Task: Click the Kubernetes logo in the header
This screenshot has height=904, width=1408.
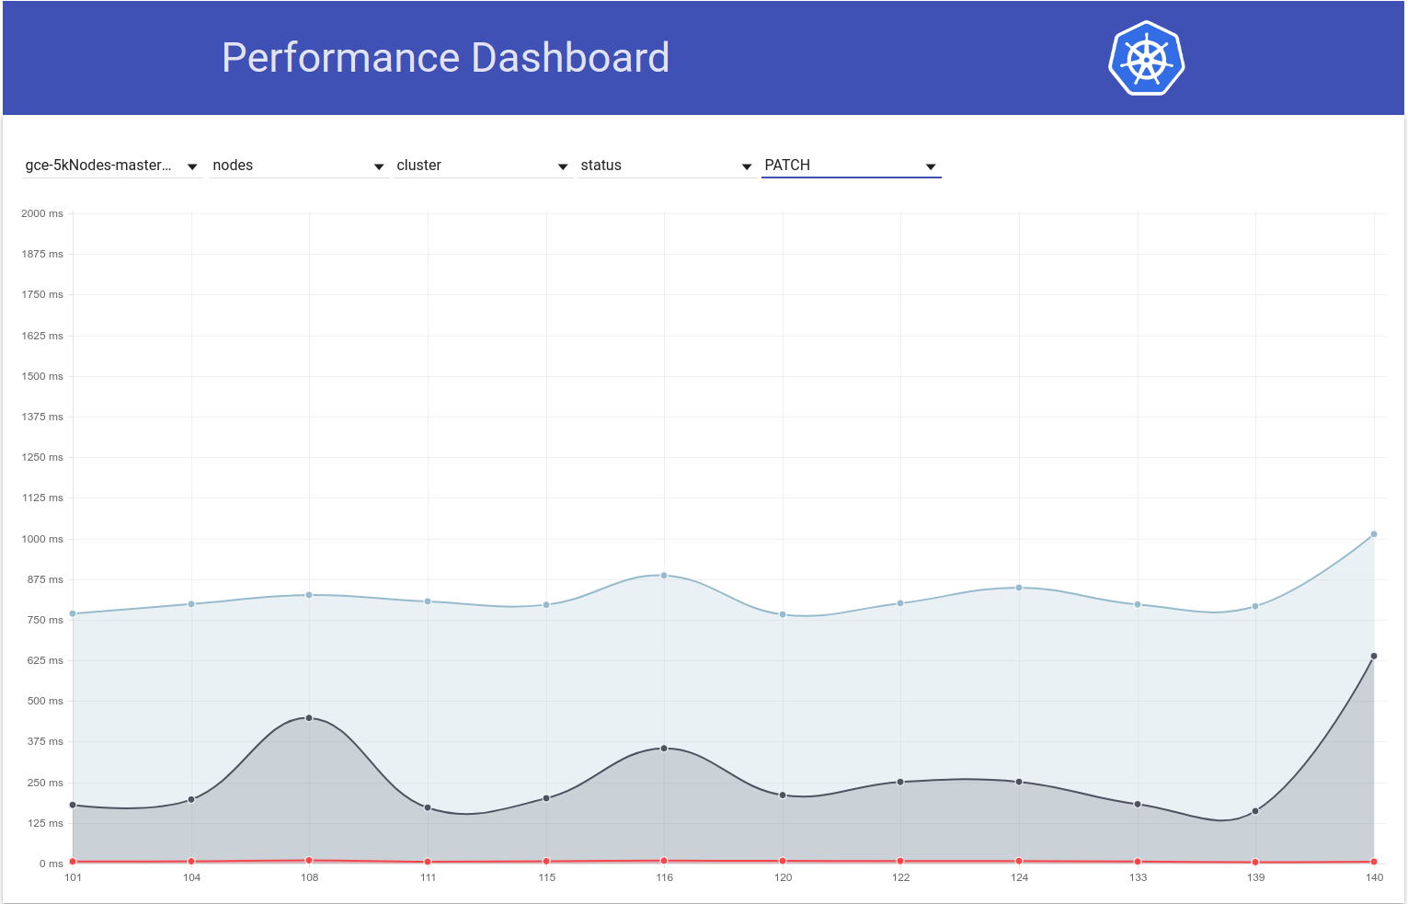Action: click(x=1146, y=58)
